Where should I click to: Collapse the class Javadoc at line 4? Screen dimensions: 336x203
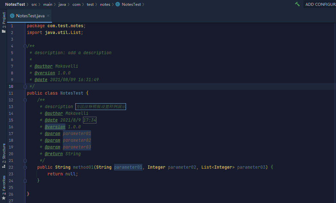25,46
